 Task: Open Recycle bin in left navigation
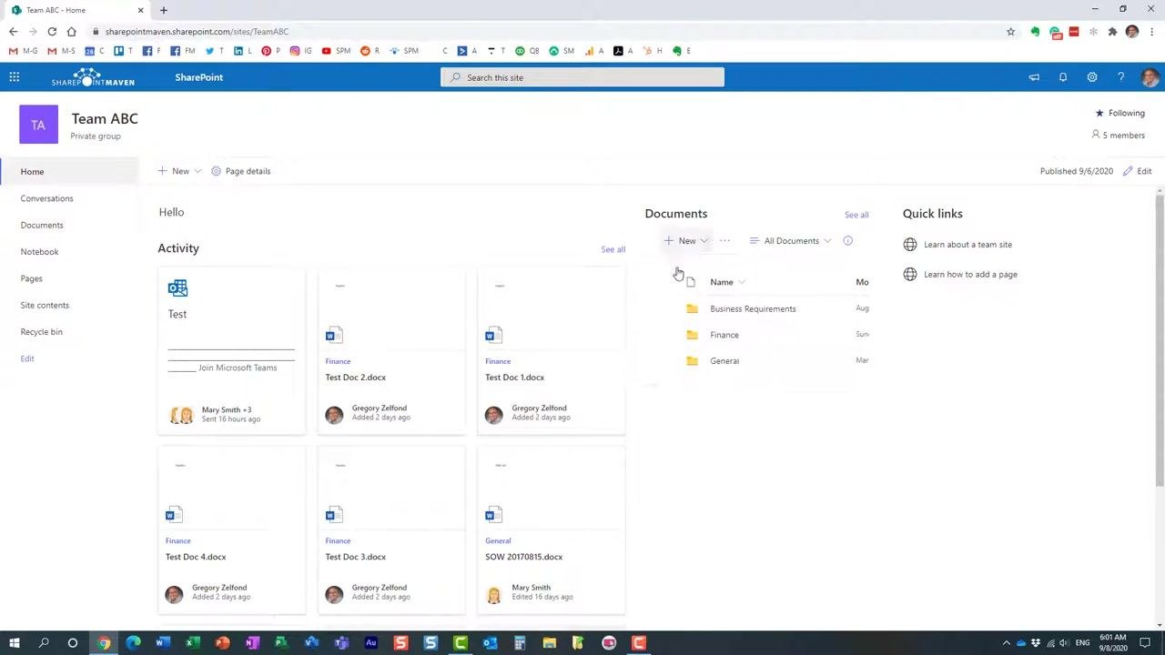point(41,332)
